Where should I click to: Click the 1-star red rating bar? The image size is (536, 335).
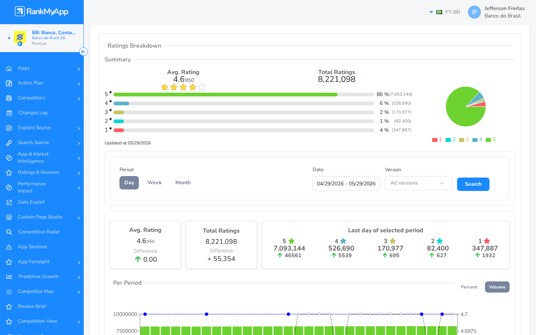[119, 130]
